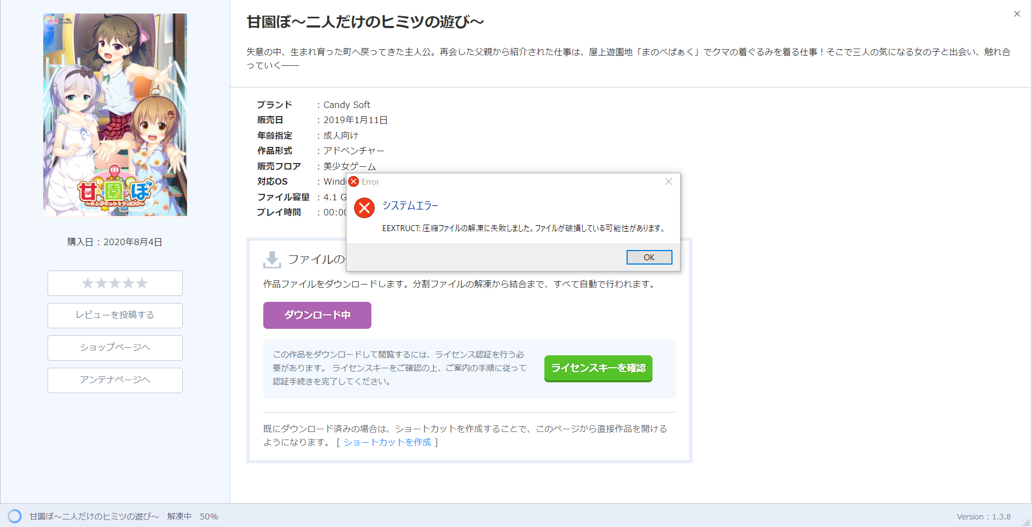Click the five-star rating box
The width and height of the screenshot is (1032, 527).
[x=115, y=283]
